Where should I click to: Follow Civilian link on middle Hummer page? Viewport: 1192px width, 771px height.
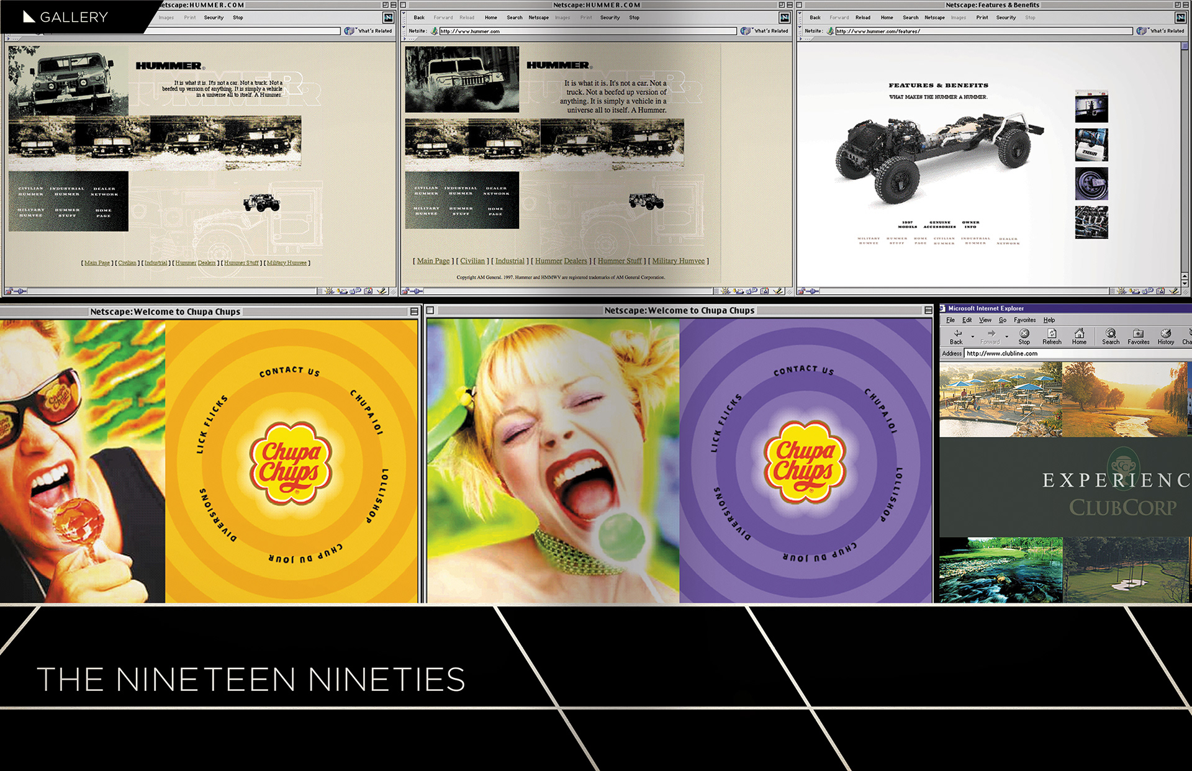tap(472, 261)
